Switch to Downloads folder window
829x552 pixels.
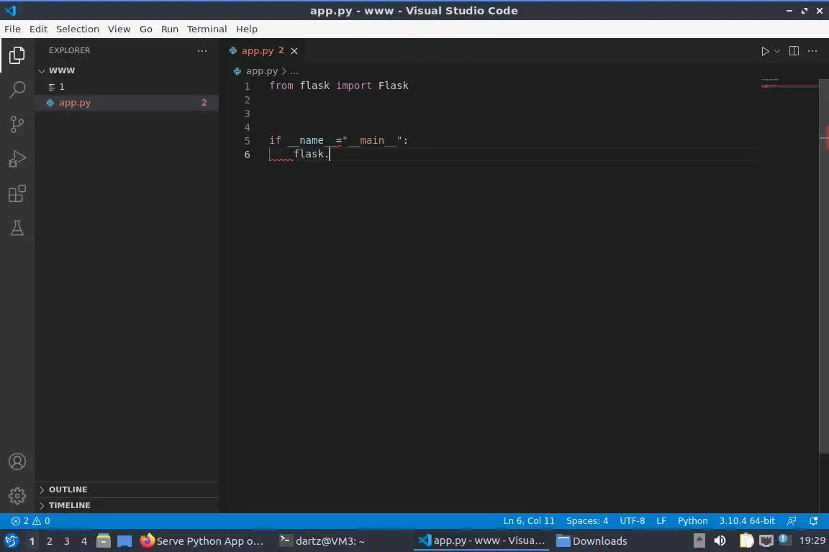click(x=592, y=541)
